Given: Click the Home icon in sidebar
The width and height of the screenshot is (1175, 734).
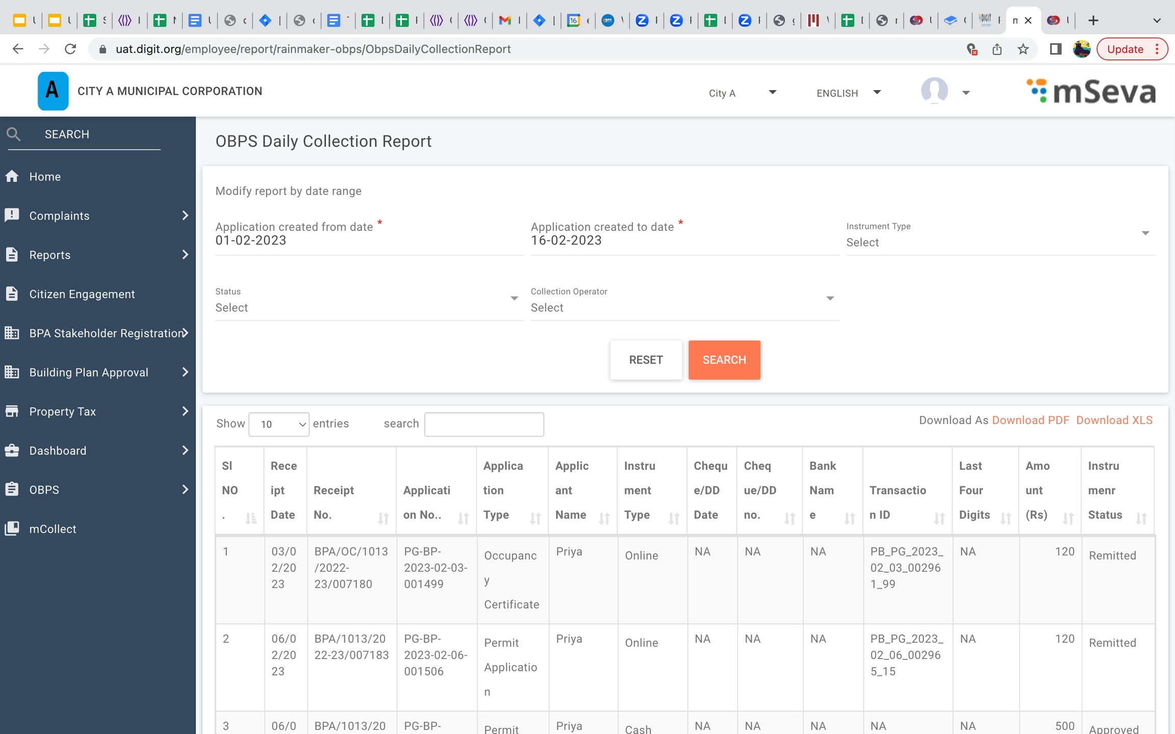Looking at the screenshot, I should pos(12,176).
